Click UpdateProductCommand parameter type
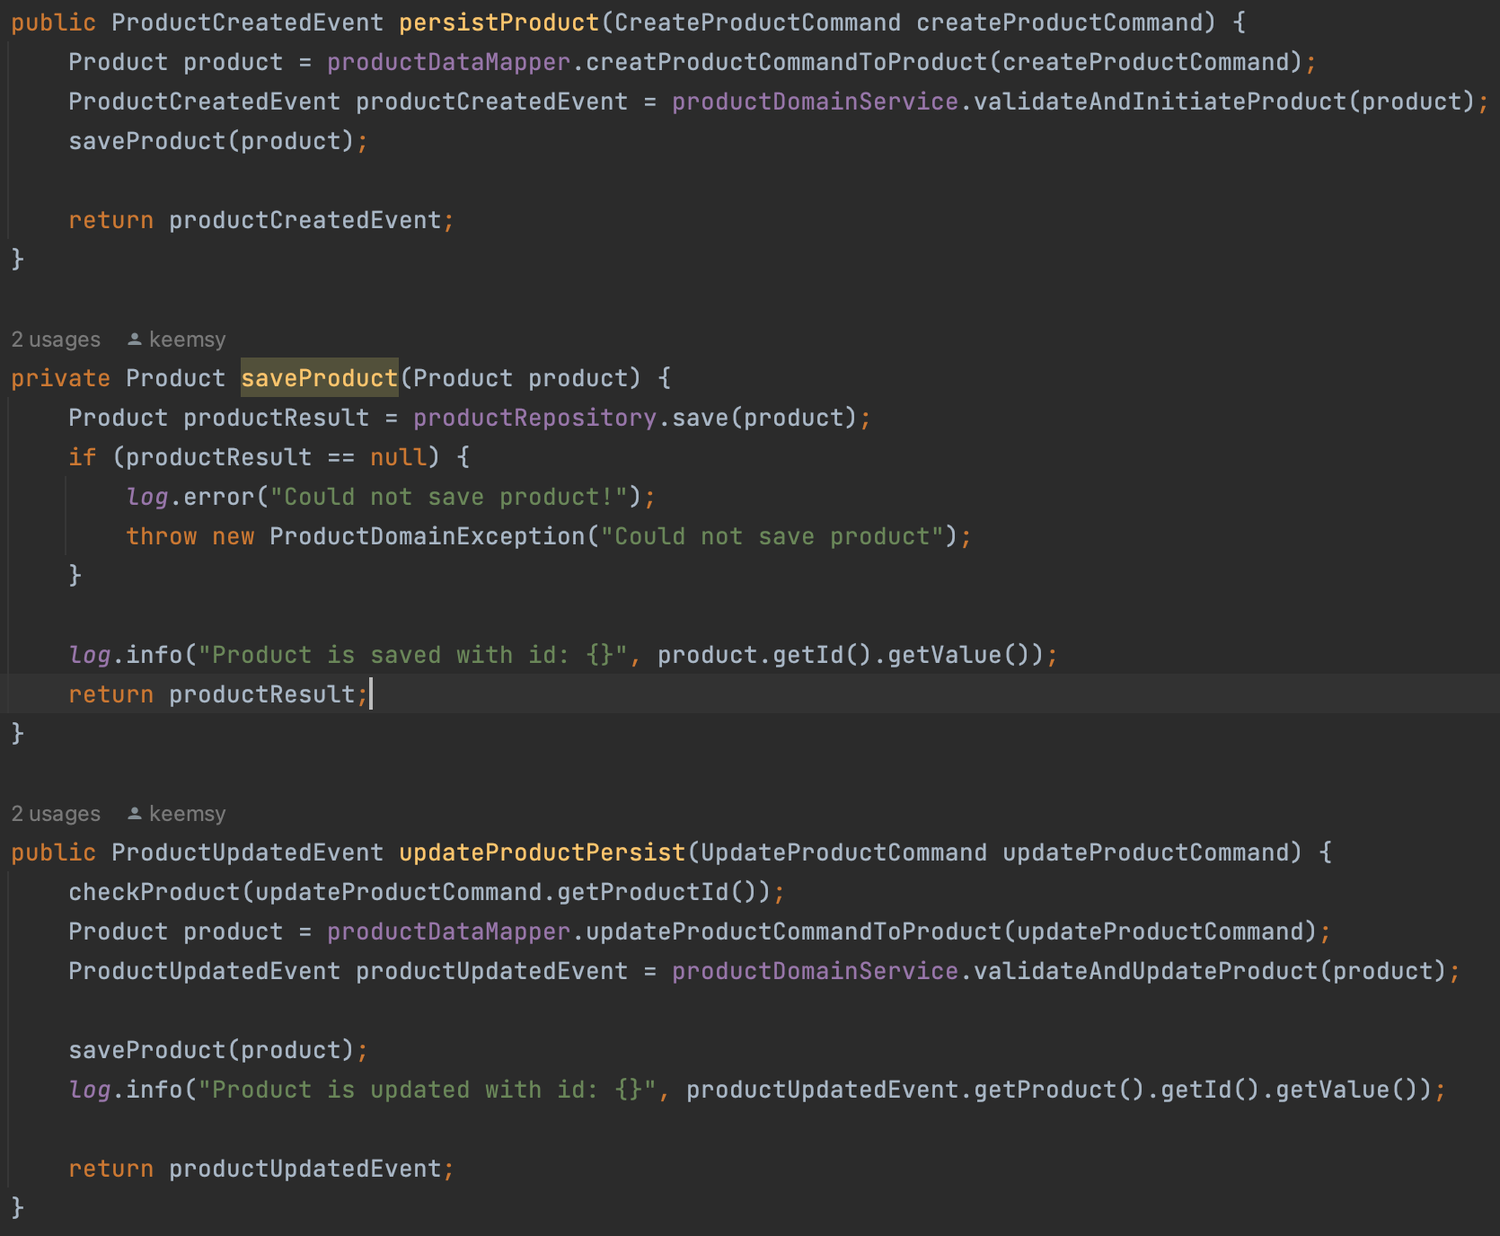1500x1236 pixels. tap(844, 852)
